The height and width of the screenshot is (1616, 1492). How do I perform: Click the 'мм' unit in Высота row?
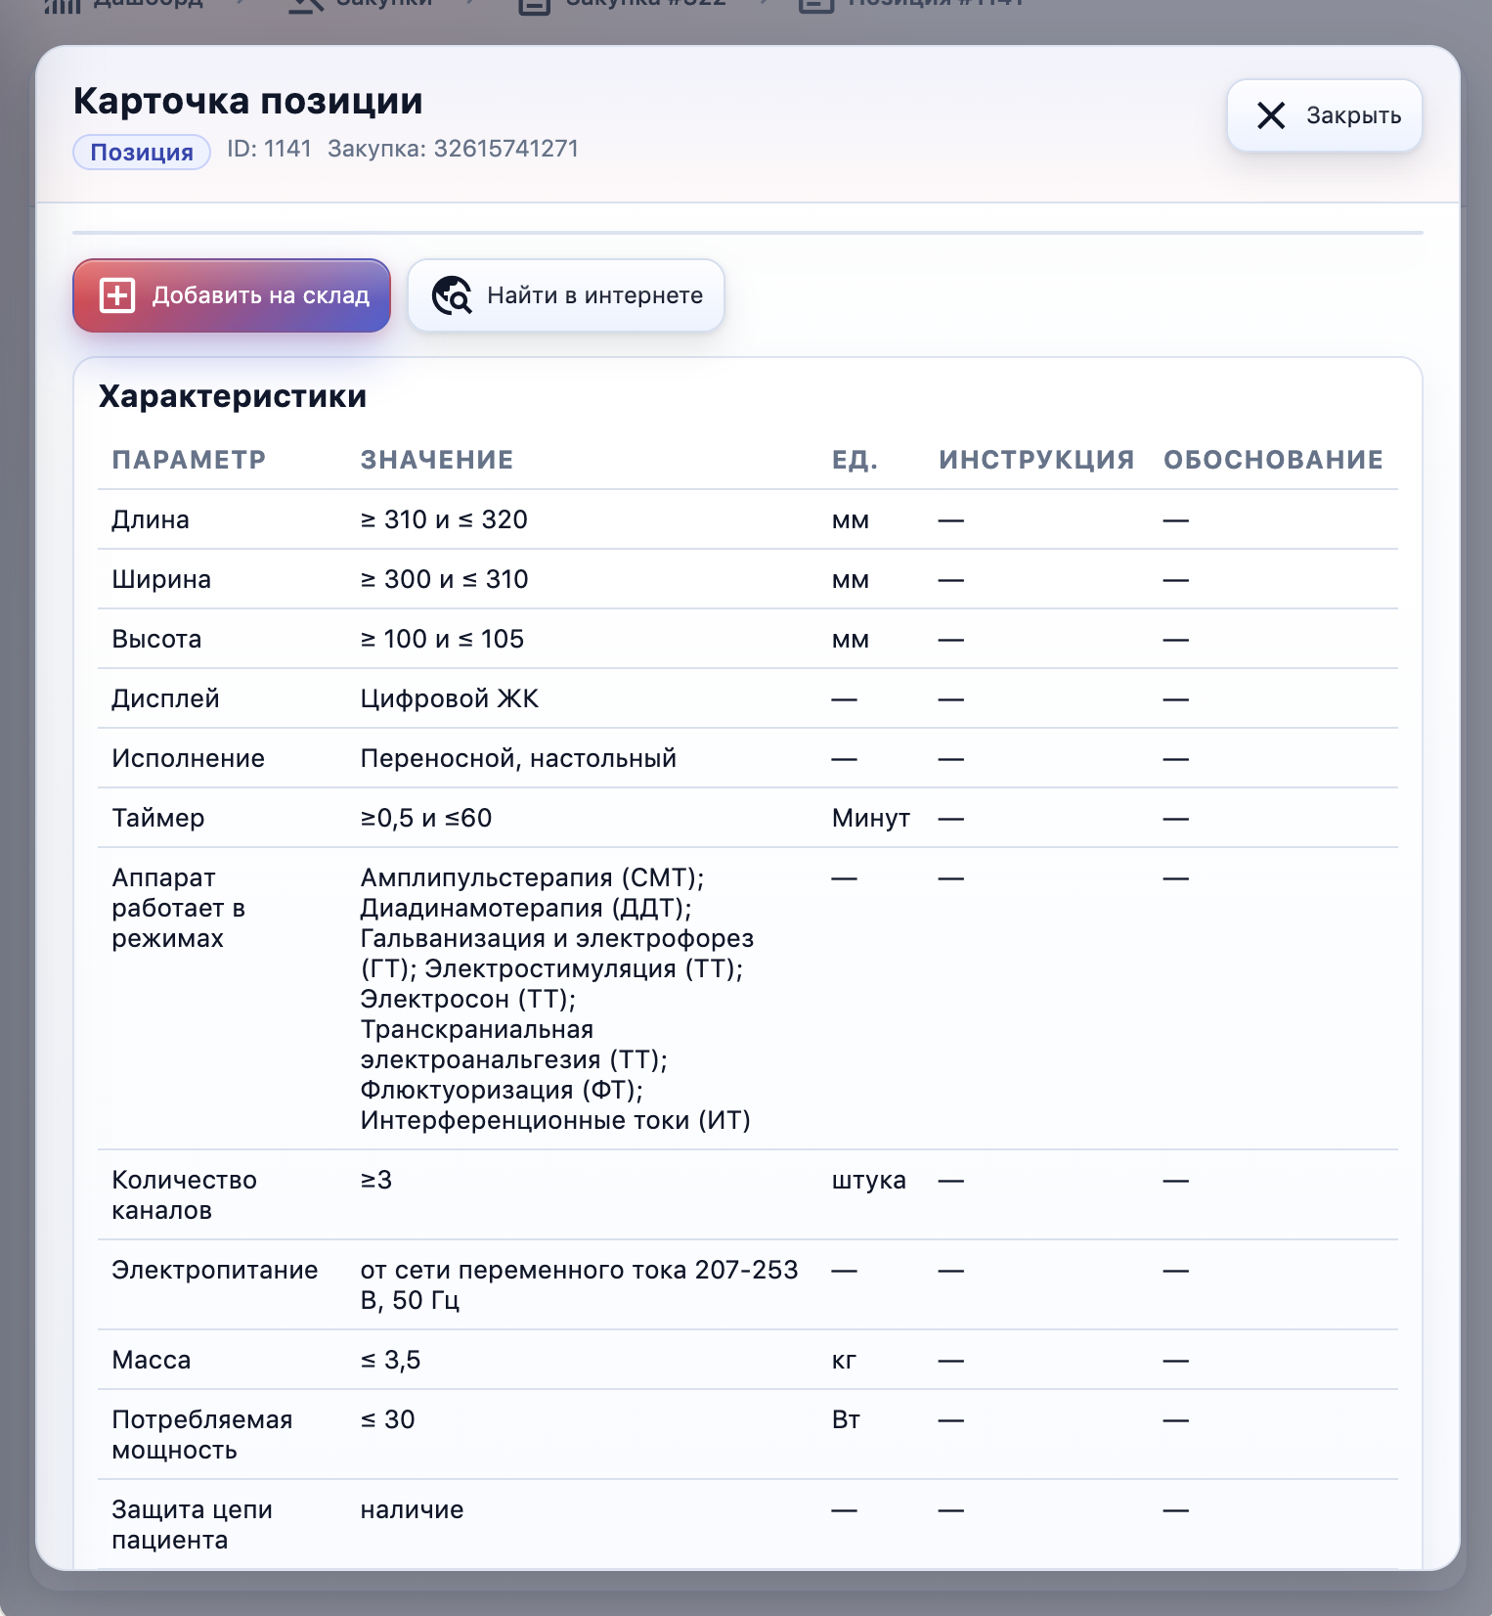pos(851,640)
